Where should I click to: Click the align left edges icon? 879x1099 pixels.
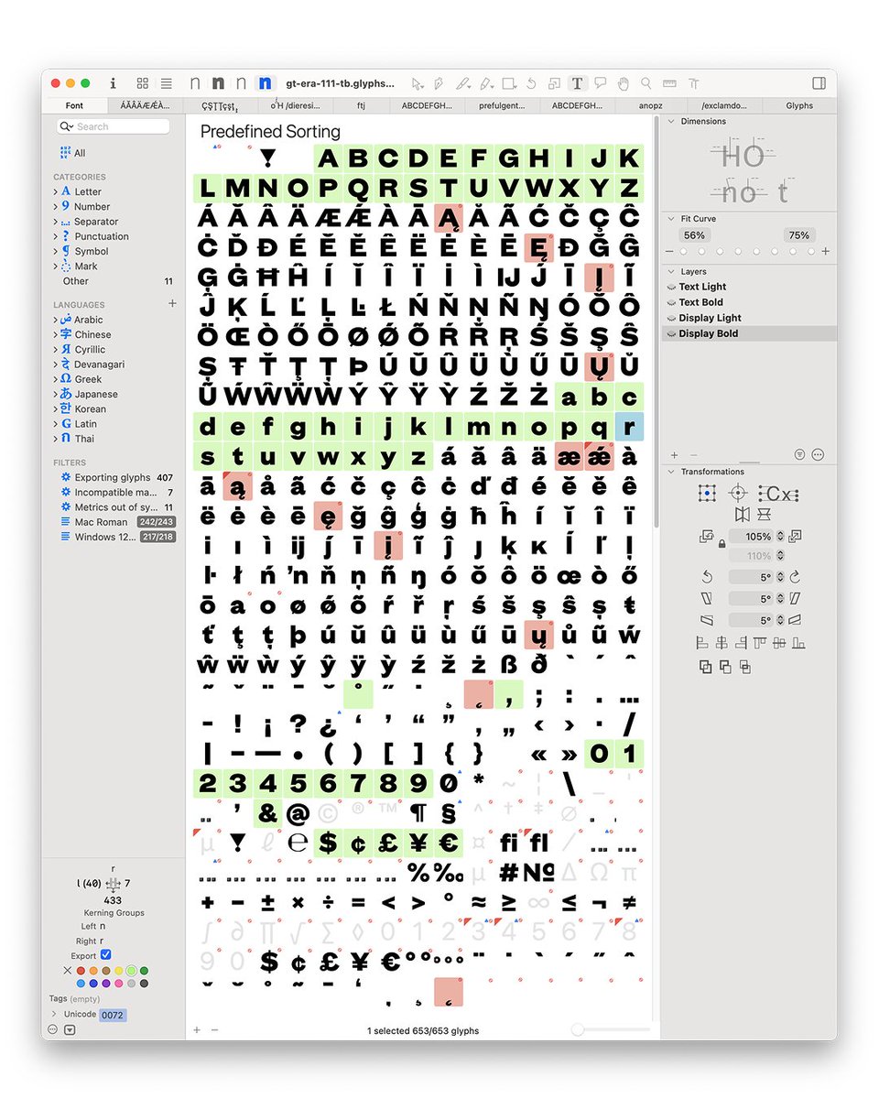(703, 643)
